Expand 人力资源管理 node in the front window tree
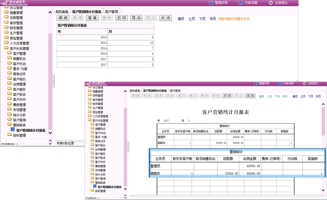Viewport: 327px width, 200px height. tap(90, 116)
